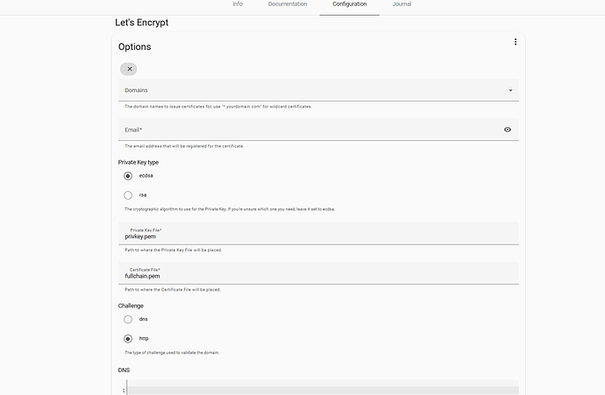
Task: Select the Configuration tab
Action: (350, 4)
